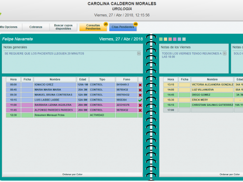Sort appointments by Hora column header

pos(13,79)
